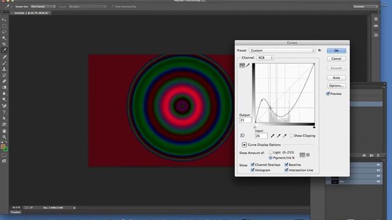Select the Hand tool
The image size is (392, 220).
coord(4,131)
